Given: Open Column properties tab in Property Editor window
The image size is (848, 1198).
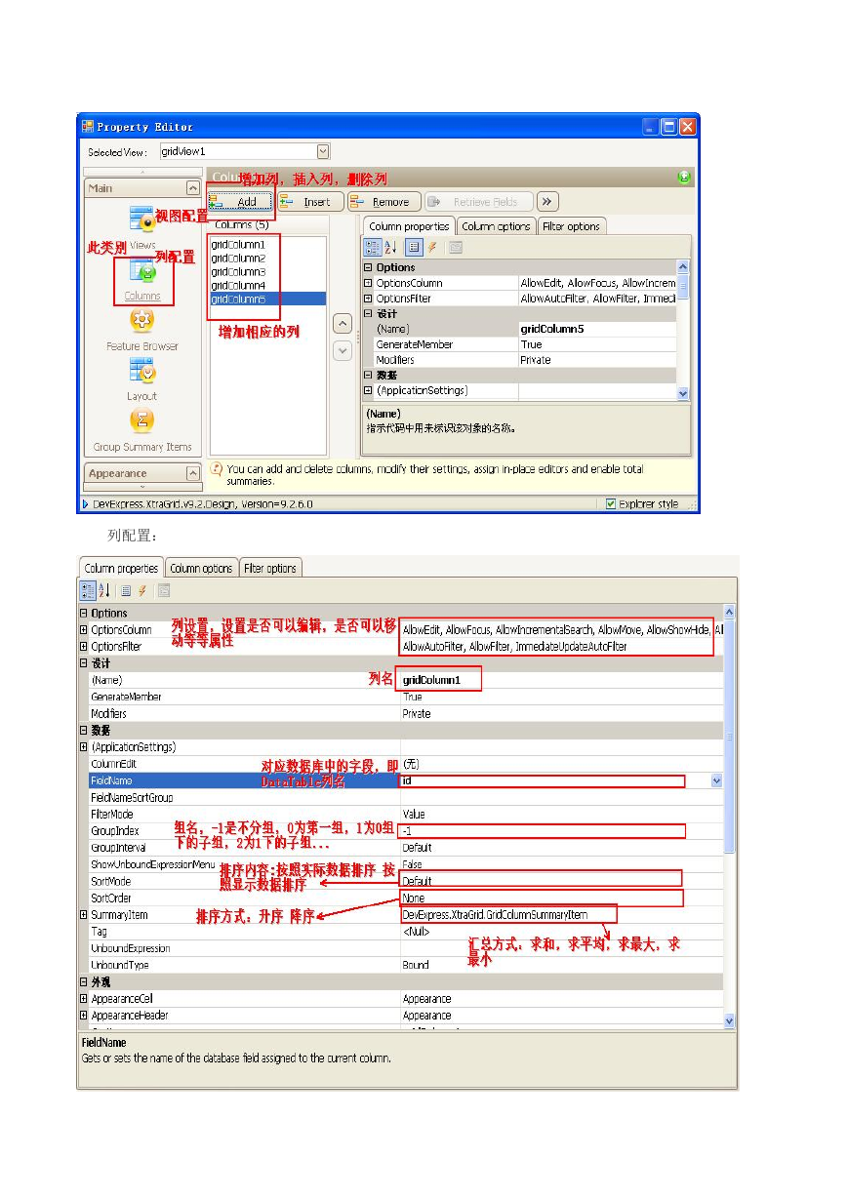Looking at the screenshot, I should tap(409, 226).
